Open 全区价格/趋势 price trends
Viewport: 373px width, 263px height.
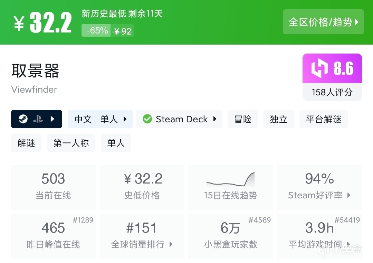coord(323,22)
